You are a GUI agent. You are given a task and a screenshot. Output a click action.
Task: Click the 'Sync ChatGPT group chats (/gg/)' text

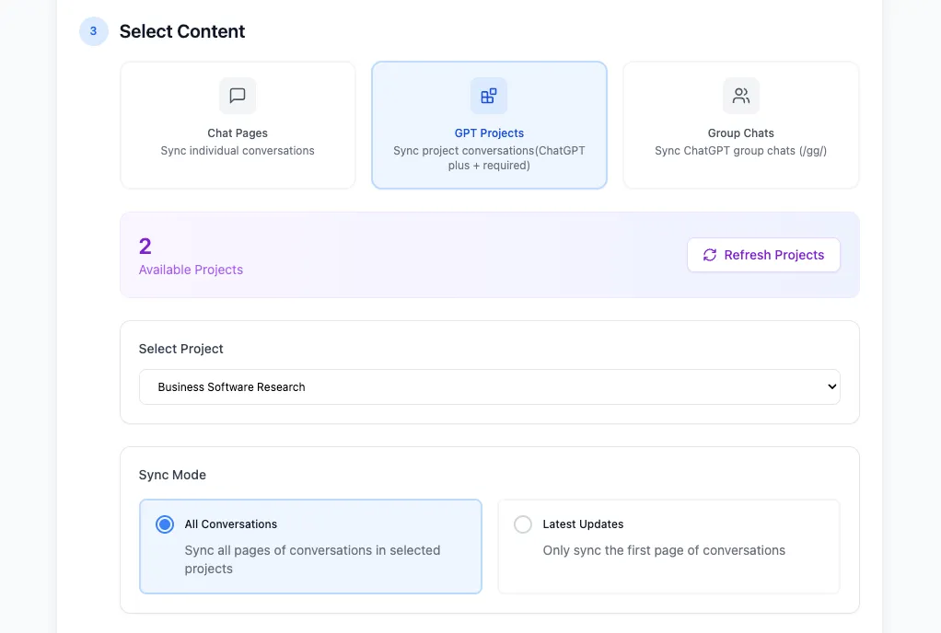[741, 151]
